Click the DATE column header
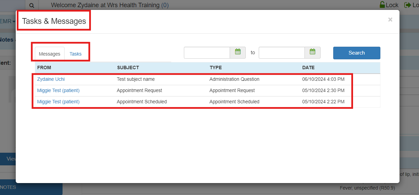This screenshot has width=419, height=195. (x=308, y=67)
